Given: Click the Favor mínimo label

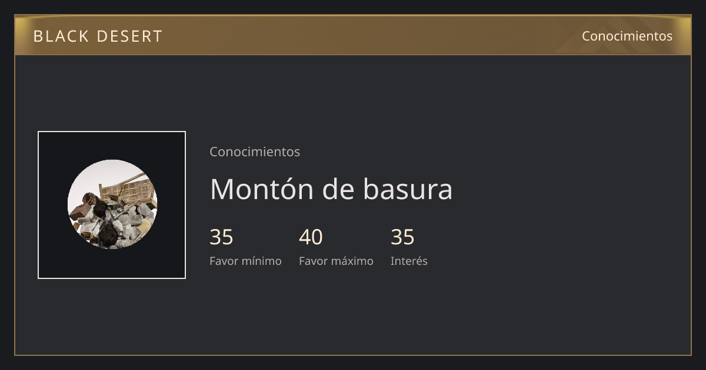Looking at the screenshot, I should click(x=245, y=261).
